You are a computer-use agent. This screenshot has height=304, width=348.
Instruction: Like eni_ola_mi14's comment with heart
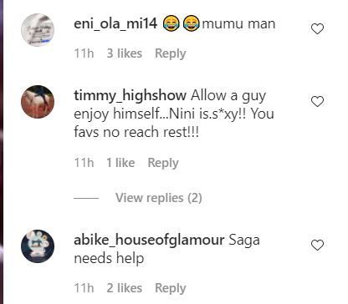coord(317,29)
